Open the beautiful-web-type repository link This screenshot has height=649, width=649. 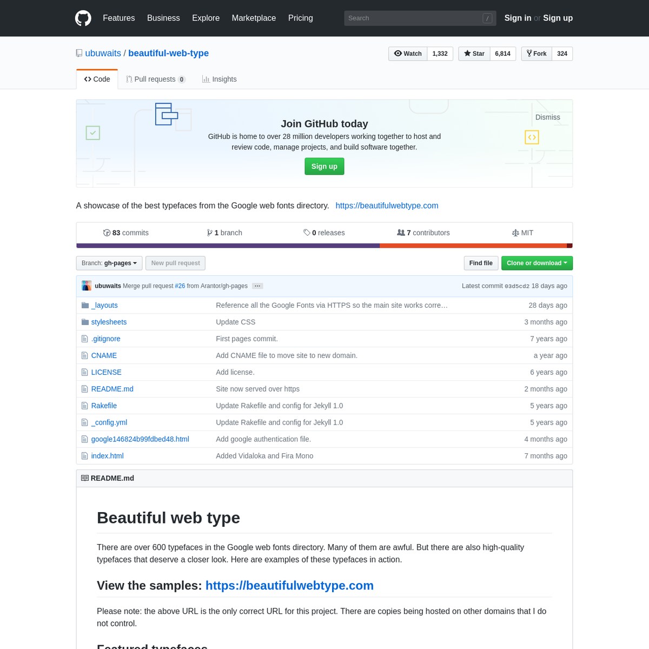tap(169, 54)
